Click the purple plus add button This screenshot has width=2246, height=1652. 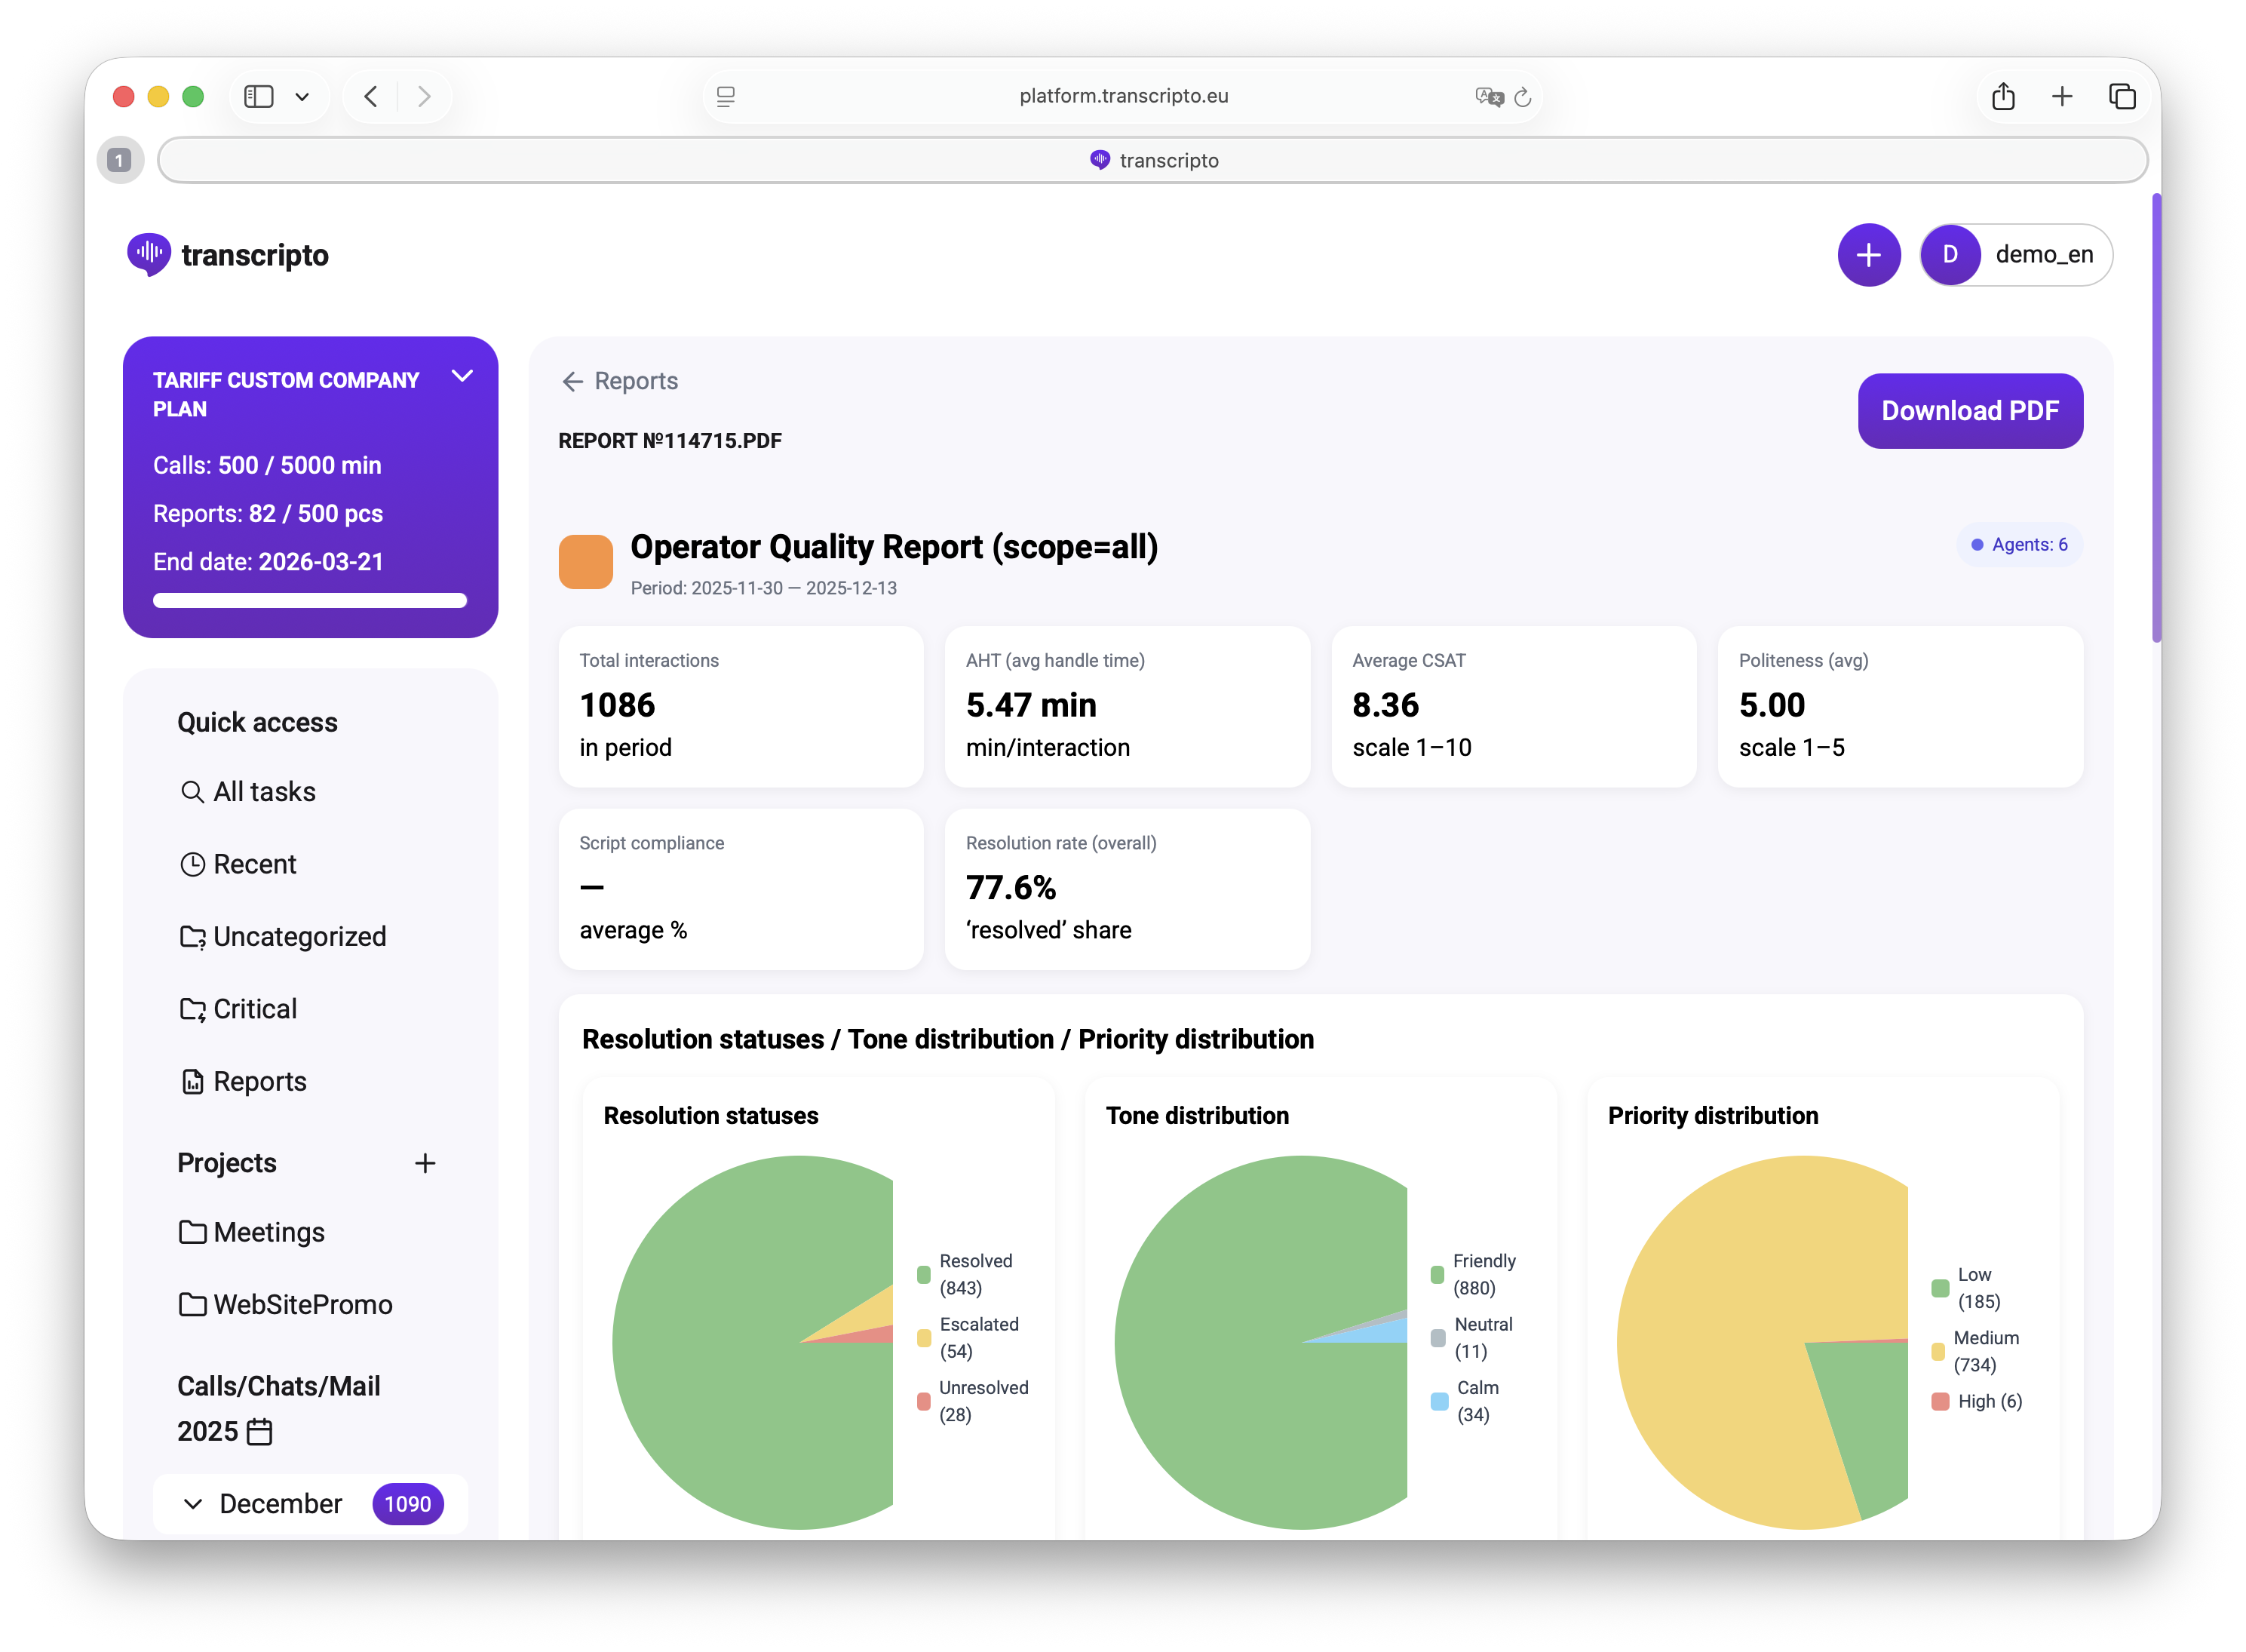point(1867,255)
